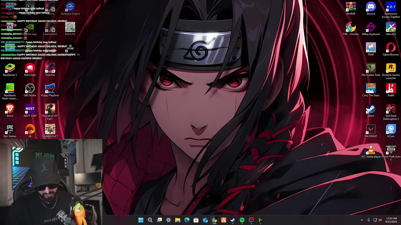This screenshot has width=401, height=225.
Task: Open Outlook from the taskbar
Action: [x=205, y=220]
